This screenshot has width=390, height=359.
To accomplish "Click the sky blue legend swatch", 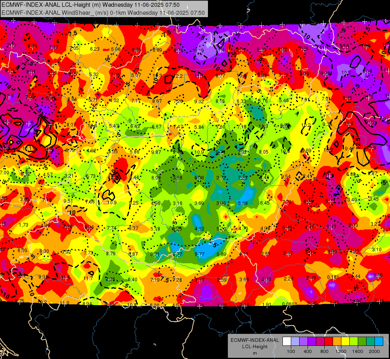I will [379, 341].
